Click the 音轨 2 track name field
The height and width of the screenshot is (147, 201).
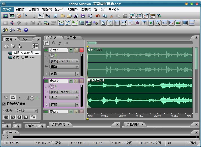click(58, 81)
